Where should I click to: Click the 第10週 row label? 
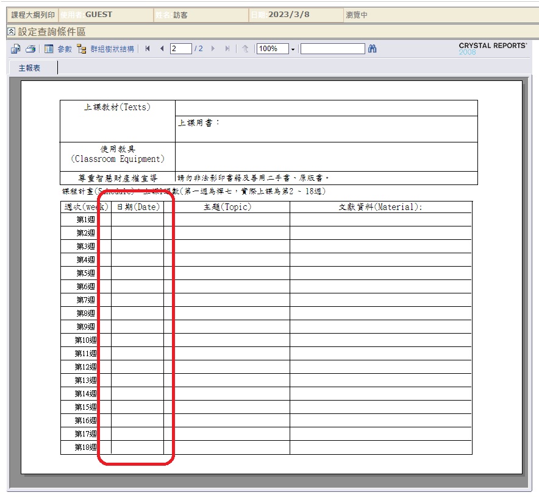click(x=85, y=340)
